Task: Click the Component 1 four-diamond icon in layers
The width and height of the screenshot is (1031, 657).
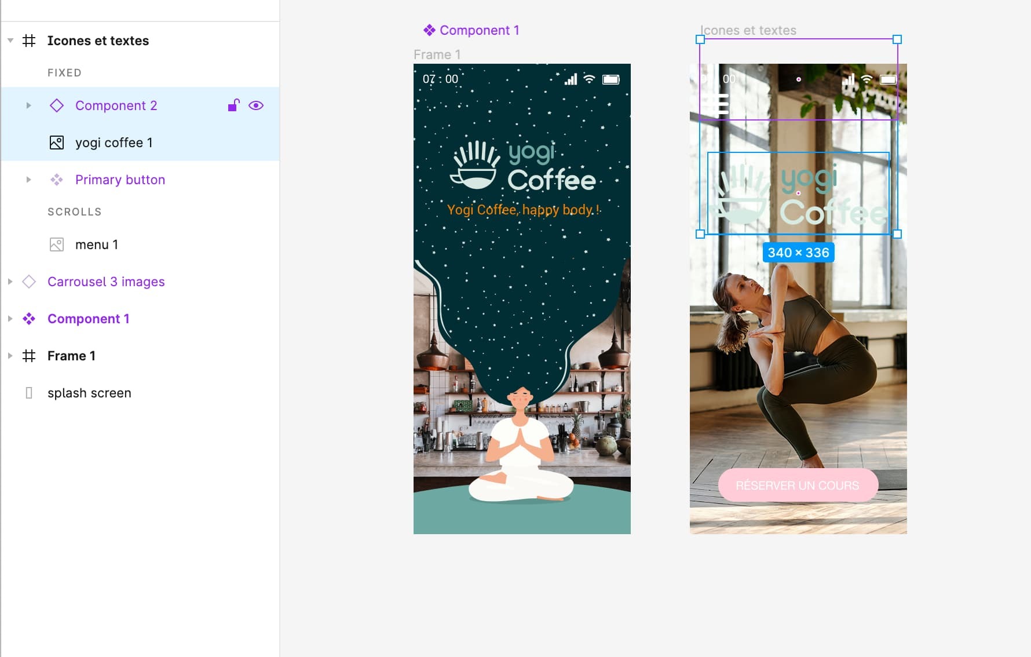Action: point(29,319)
